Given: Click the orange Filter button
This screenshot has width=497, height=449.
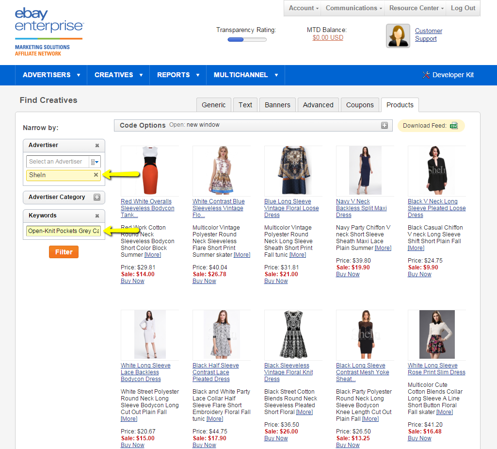Looking at the screenshot, I should point(64,252).
